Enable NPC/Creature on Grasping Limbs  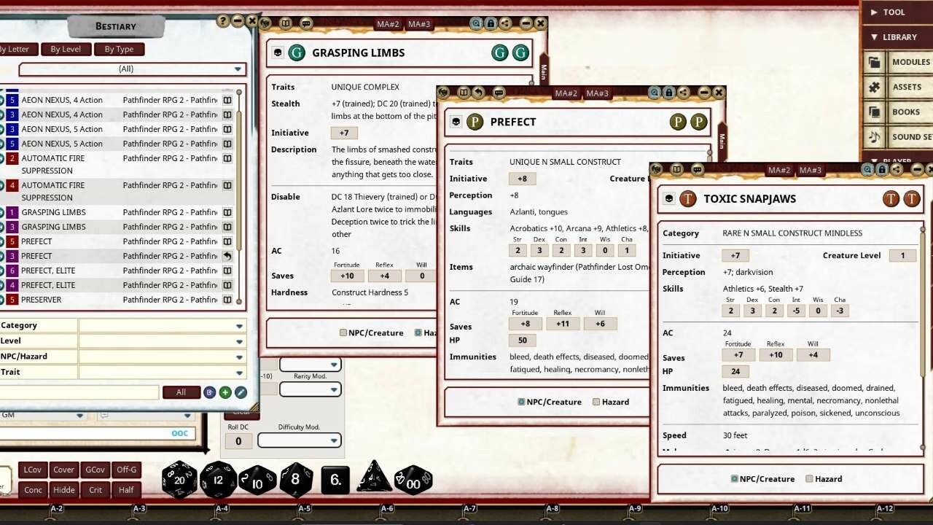[343, 332]
